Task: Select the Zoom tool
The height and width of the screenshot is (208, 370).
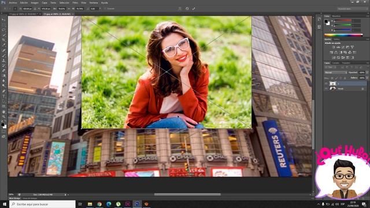Action: (3, 117)
